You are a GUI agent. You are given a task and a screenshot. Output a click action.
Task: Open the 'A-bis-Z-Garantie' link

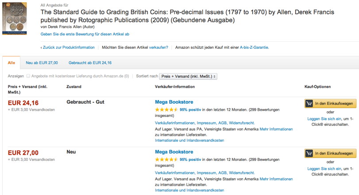[254, 47]
